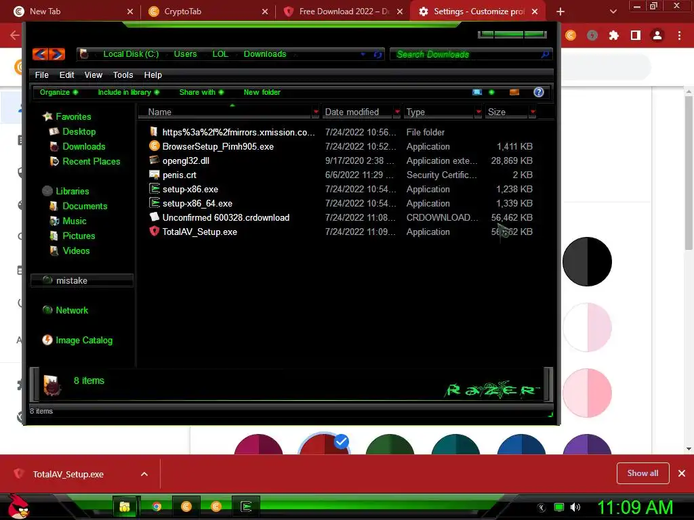Click the Users breadcrumb in address bar

[x=185, y=54]
